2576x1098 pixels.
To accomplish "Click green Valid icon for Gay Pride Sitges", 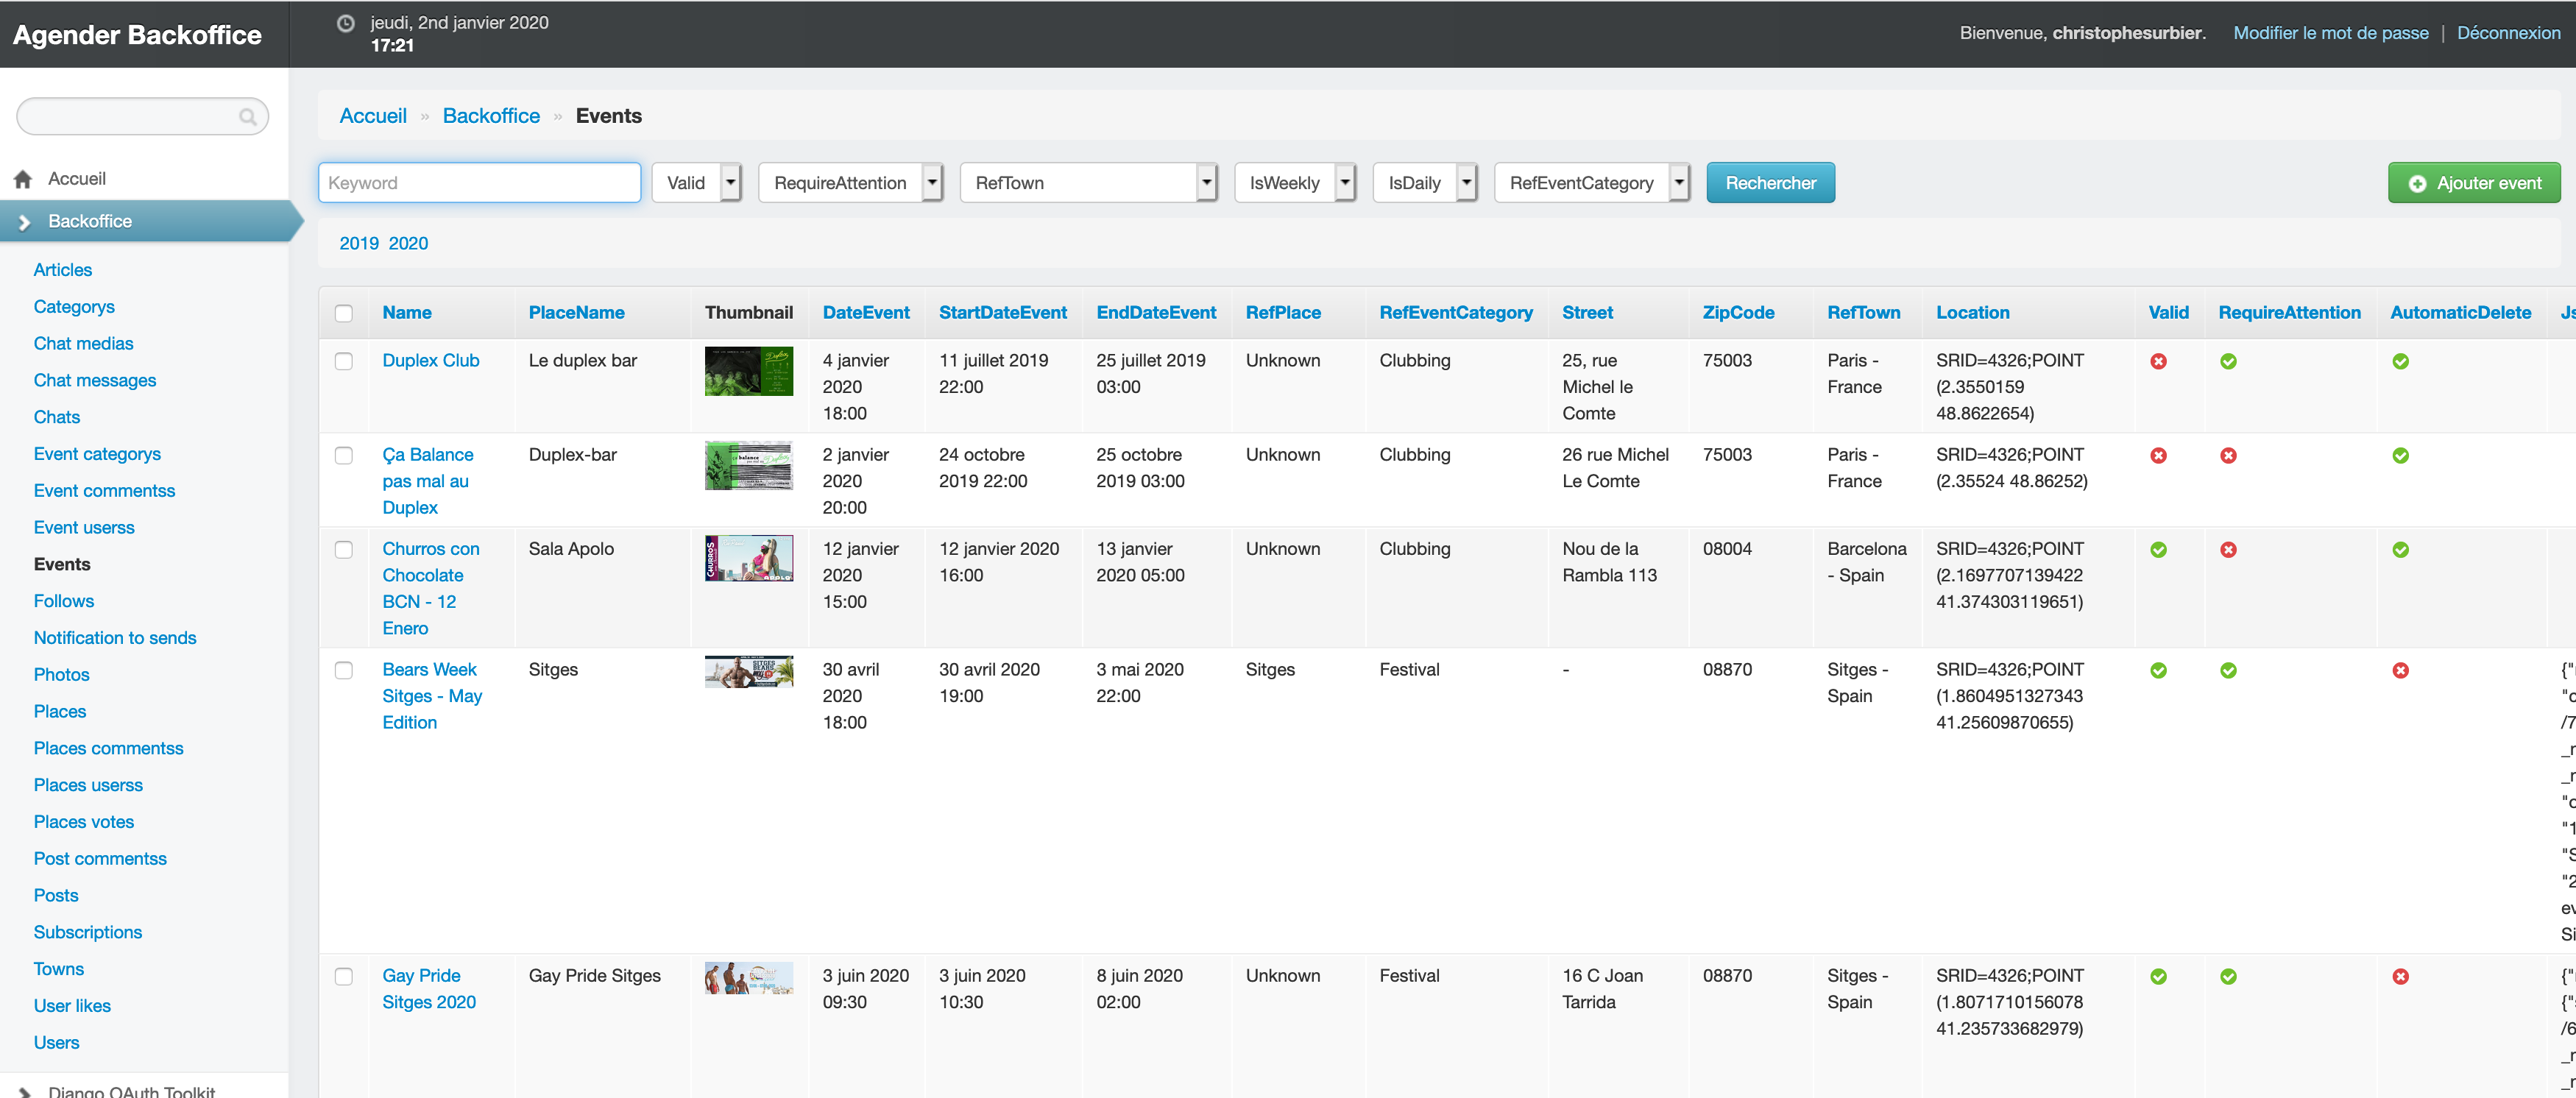I will tap(2158, 976).
